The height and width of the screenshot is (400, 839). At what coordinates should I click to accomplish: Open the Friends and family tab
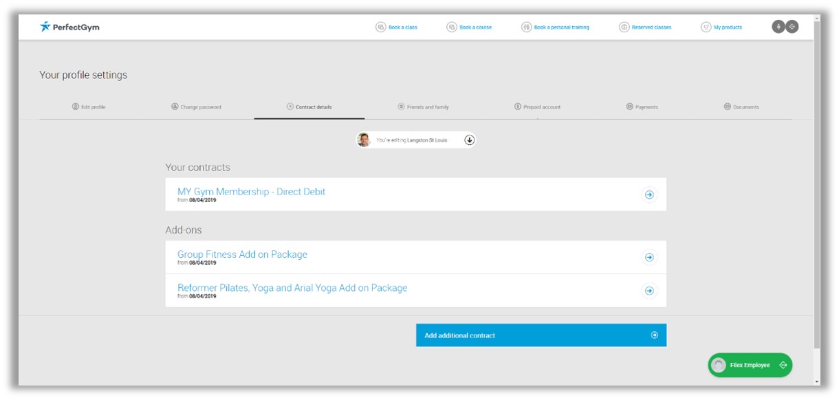click(423, 107)
